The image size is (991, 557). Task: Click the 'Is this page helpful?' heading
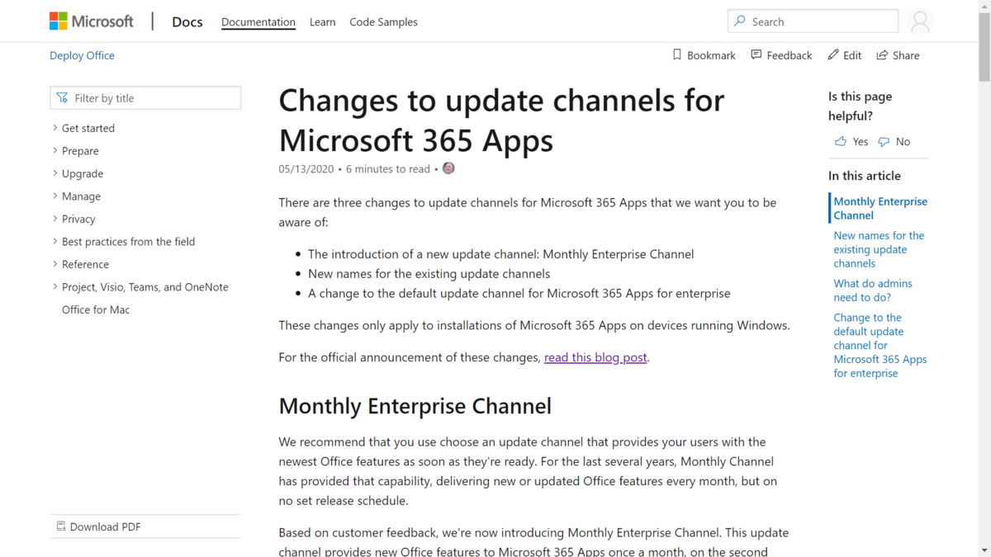(x=861, y=106)
